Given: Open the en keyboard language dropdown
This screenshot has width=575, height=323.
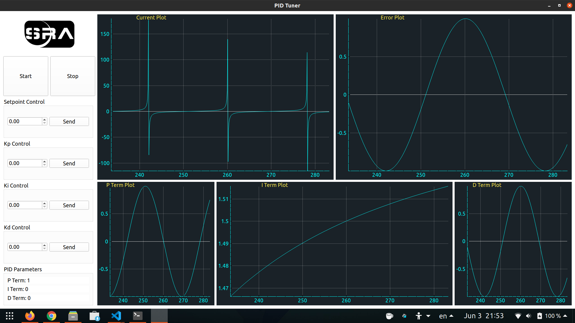Looking at the screenshot, I should pyautogui.click(x=446, y=316).
